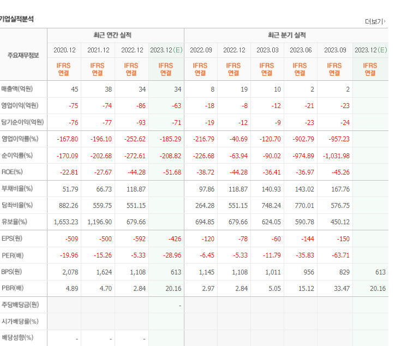The height and width of the screenshot is (346, 395).
Task: Click quarterly operating profit value -18
Action: 210,106
